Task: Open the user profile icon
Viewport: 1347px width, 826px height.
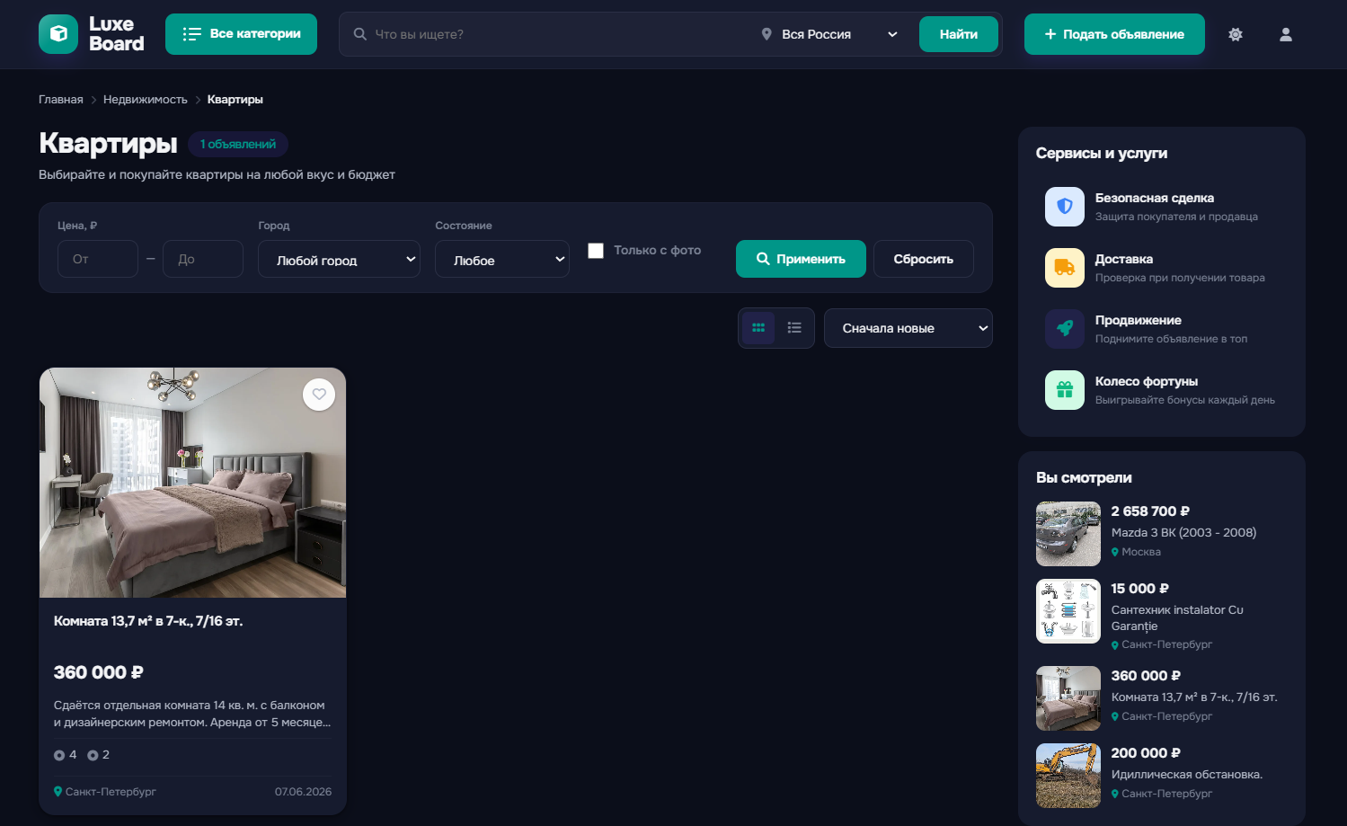Action: tap(1286, 34)
